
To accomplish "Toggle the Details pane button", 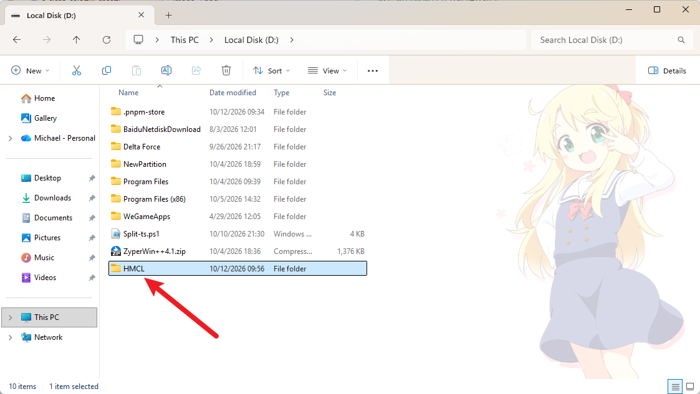I will coord(667,70).
